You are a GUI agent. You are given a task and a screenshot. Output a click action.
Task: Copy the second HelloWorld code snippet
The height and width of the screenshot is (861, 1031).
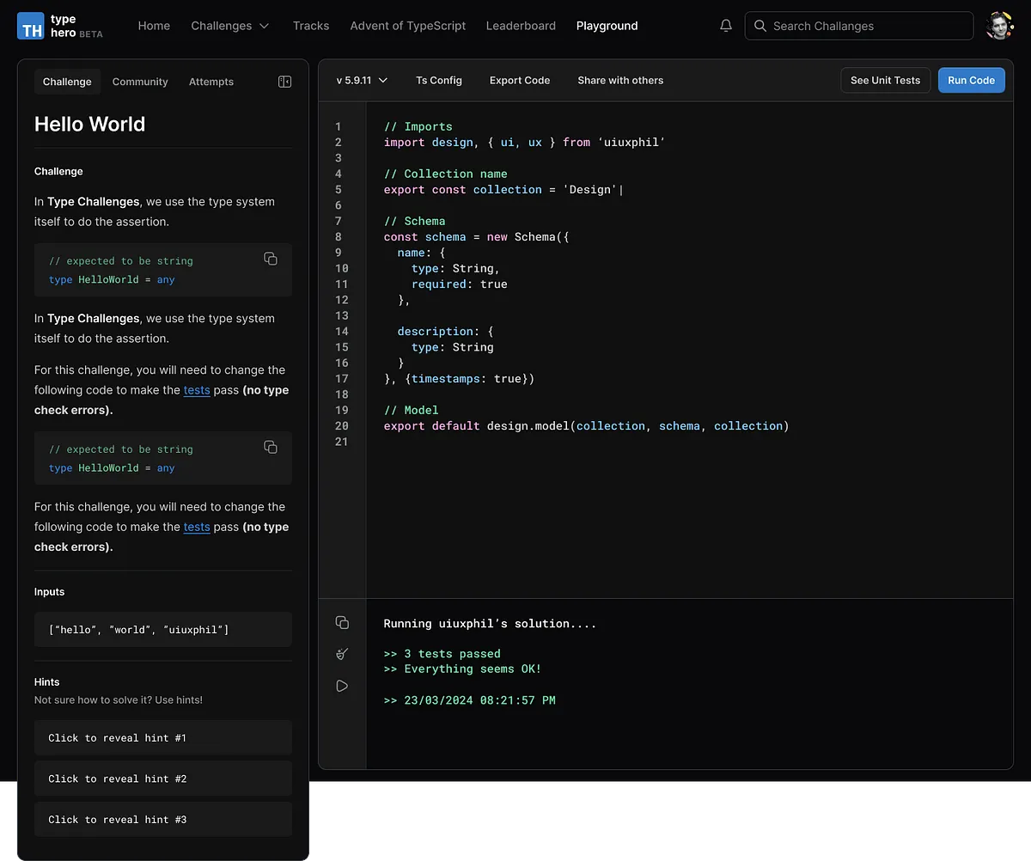pyautogui.click(x=271, y=447)
